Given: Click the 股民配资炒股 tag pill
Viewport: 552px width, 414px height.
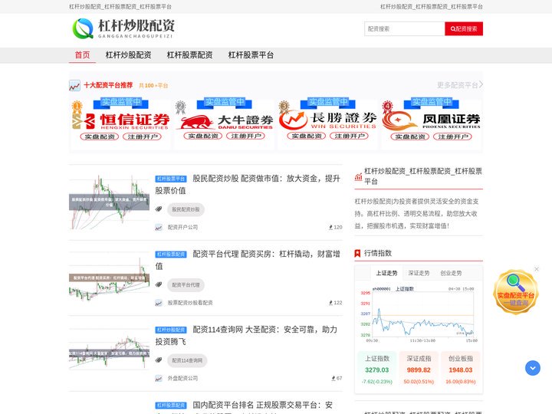Looking at the screenshot, I should pyautogui.click(x=186, y=209).
